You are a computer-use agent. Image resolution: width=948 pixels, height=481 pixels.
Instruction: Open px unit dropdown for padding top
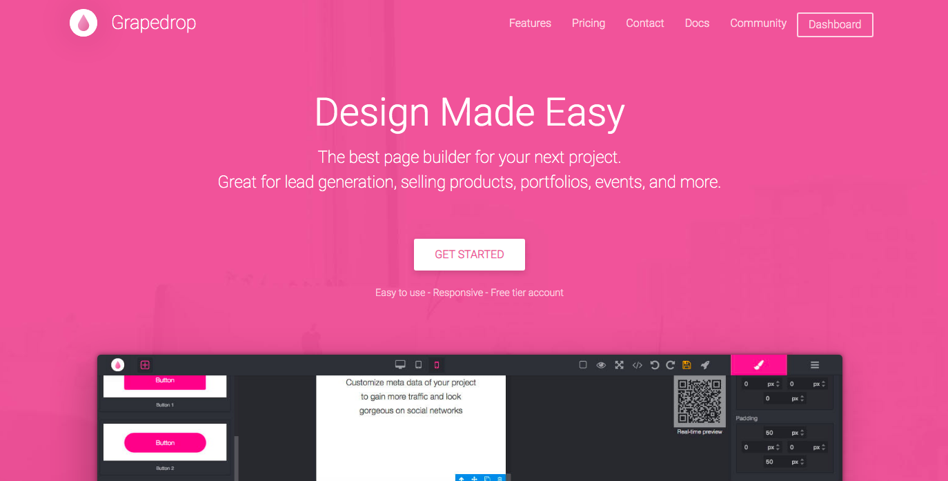click(795, 433)
